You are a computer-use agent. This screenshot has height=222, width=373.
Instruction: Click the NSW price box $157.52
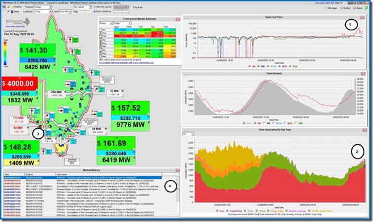coord(130,108)
